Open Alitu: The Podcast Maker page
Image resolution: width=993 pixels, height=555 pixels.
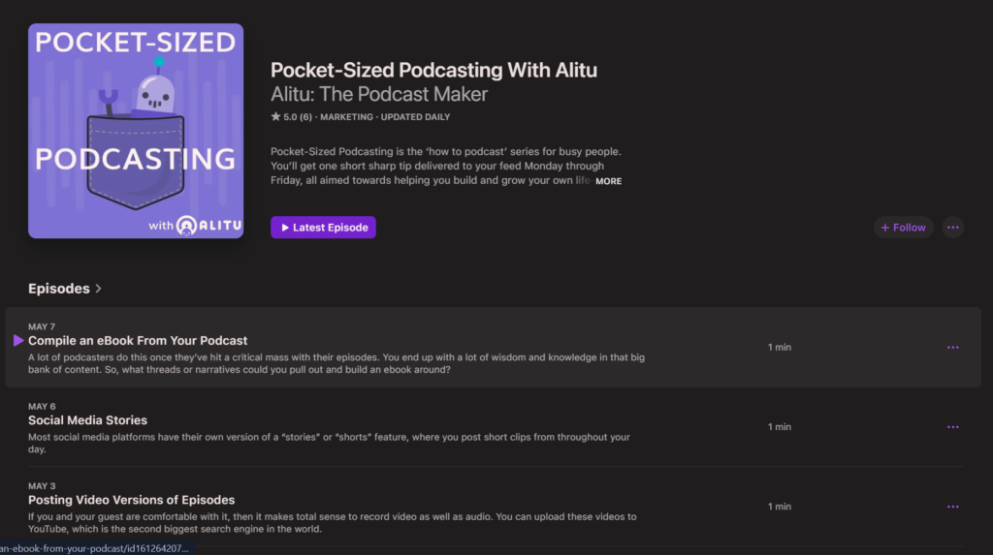tap(379, 95)
